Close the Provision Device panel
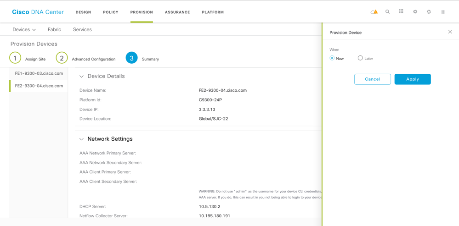The image size is (459, 226). point(450,32)
